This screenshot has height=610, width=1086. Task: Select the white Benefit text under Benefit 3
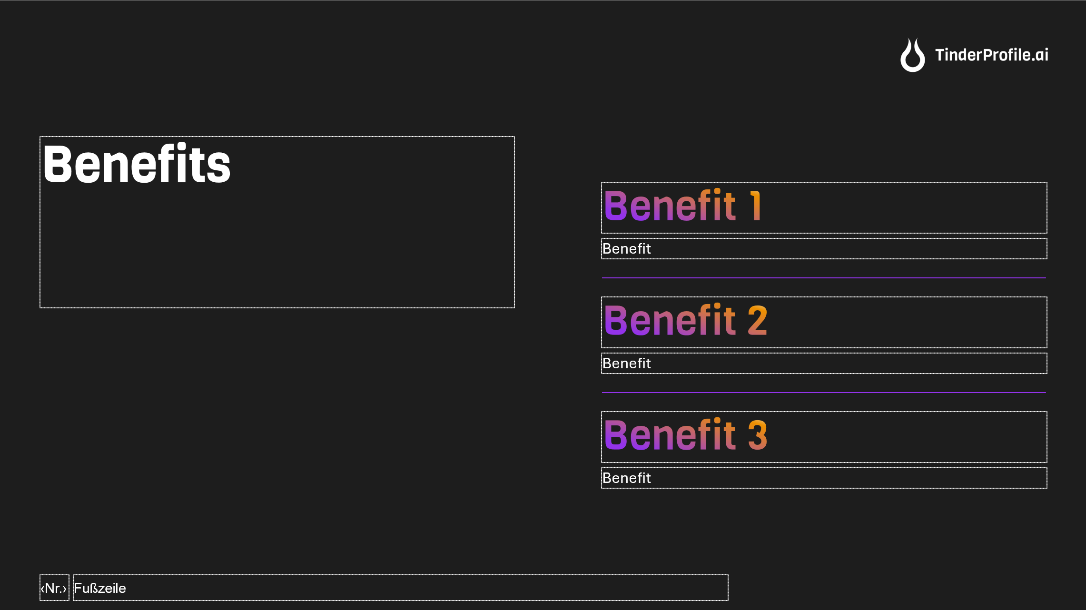(626, 478)
